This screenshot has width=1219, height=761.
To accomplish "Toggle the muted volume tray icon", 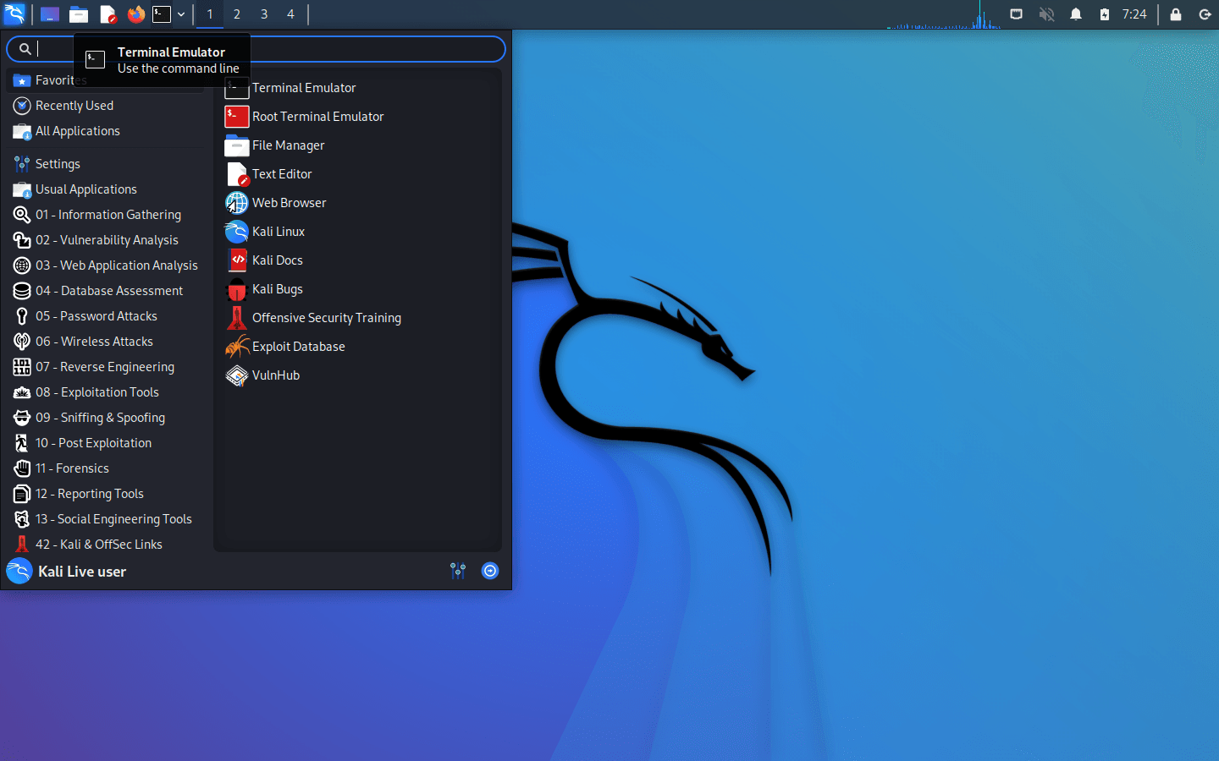I will 1047,14.
